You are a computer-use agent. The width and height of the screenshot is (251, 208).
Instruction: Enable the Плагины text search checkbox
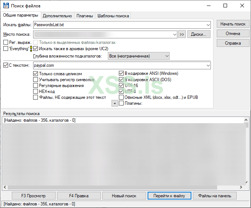(121, 103)
